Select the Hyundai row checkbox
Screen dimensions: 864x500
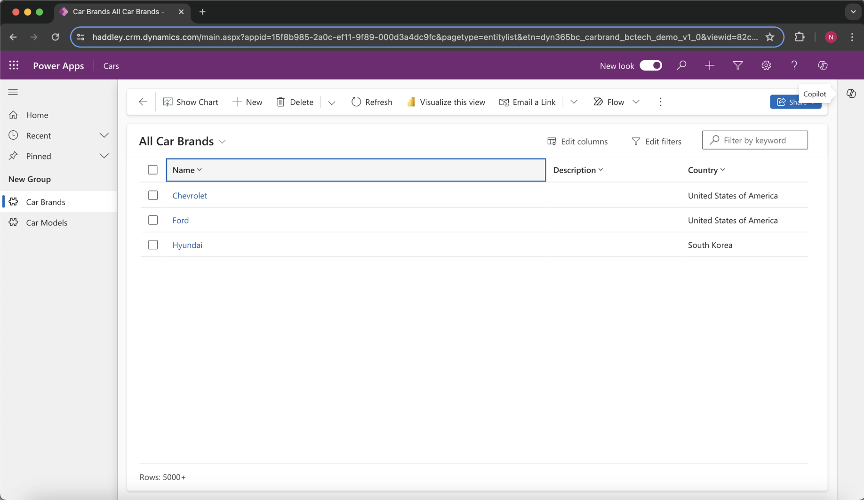point(153,245)
